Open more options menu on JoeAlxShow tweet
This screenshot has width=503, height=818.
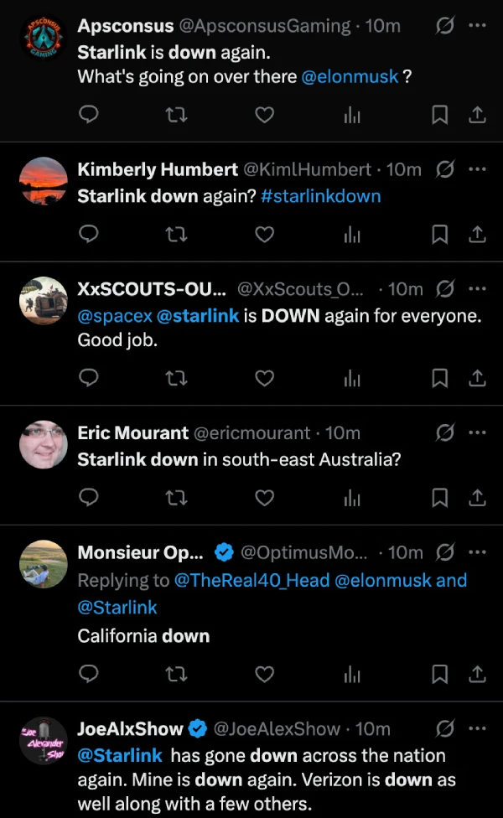(477, 729)
